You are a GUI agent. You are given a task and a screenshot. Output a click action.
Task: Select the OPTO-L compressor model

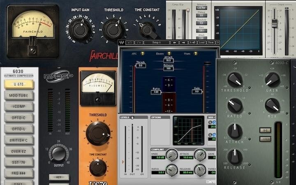pos(19,129)
